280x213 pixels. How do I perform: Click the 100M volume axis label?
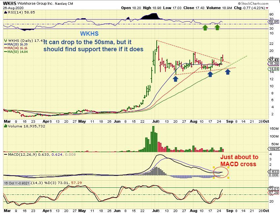click(x=274, y=136)
